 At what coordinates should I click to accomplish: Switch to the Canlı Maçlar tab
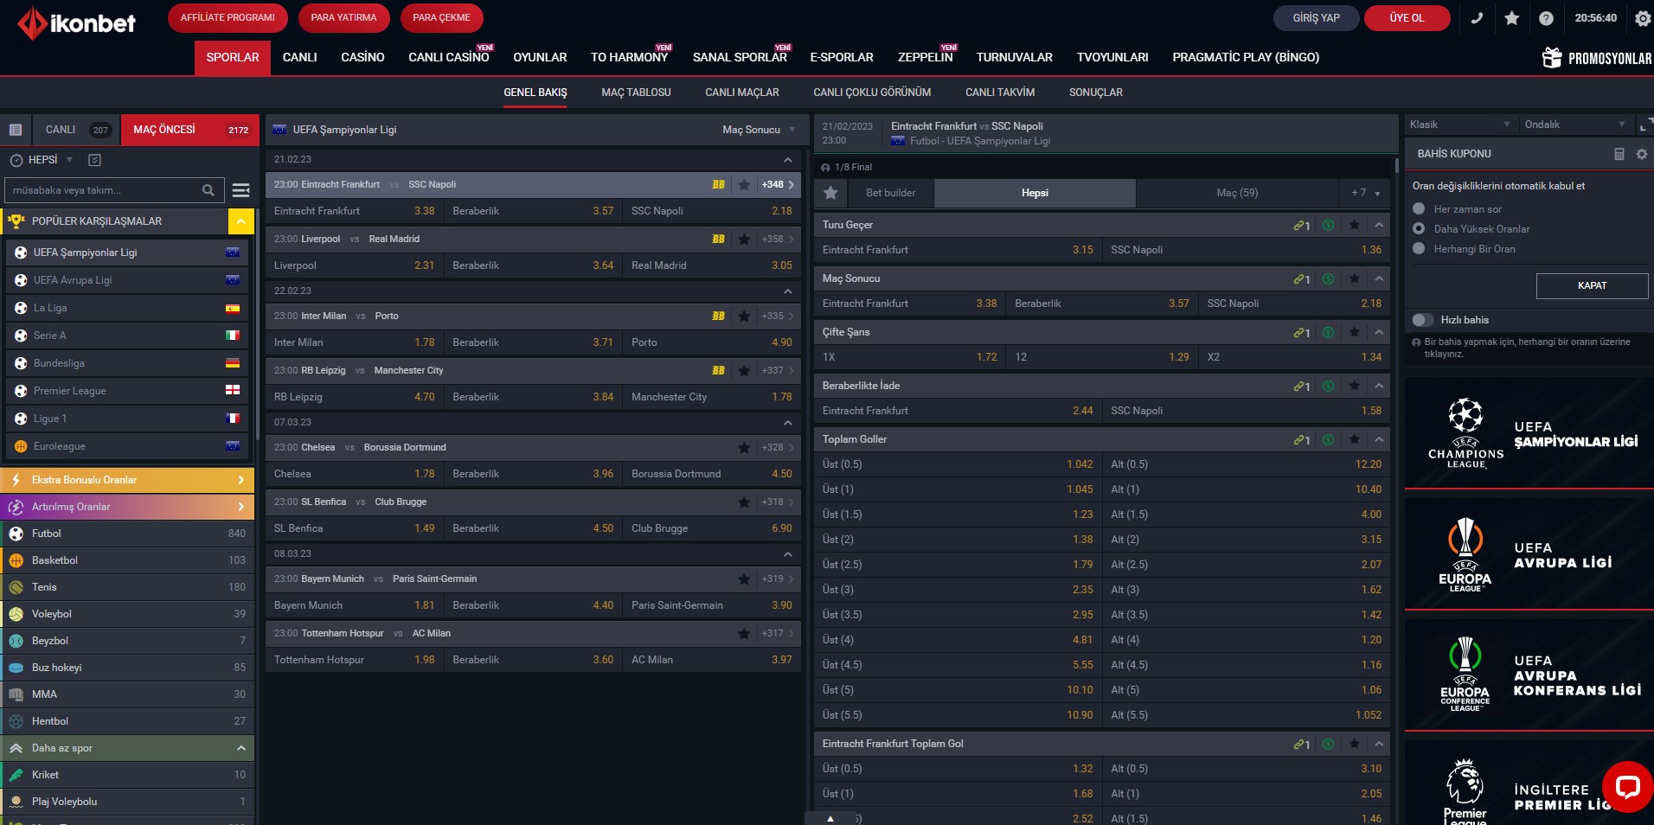click(x=741, y=93)
